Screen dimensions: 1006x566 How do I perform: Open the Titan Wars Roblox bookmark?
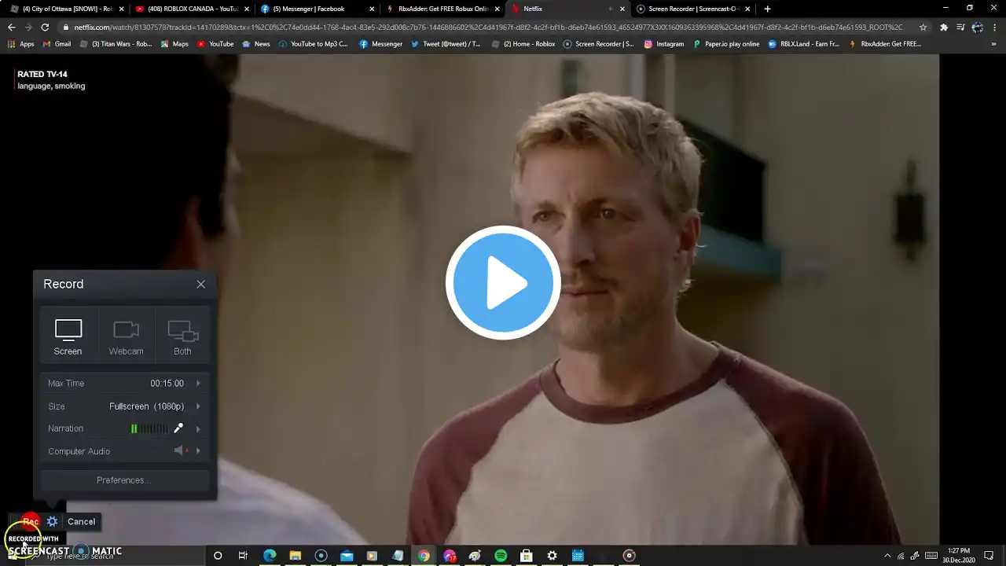pyautogui.click(x=116, y=44)
